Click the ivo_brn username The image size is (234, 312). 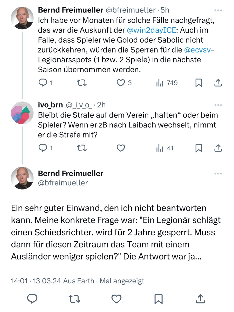[x=50, y=105]
